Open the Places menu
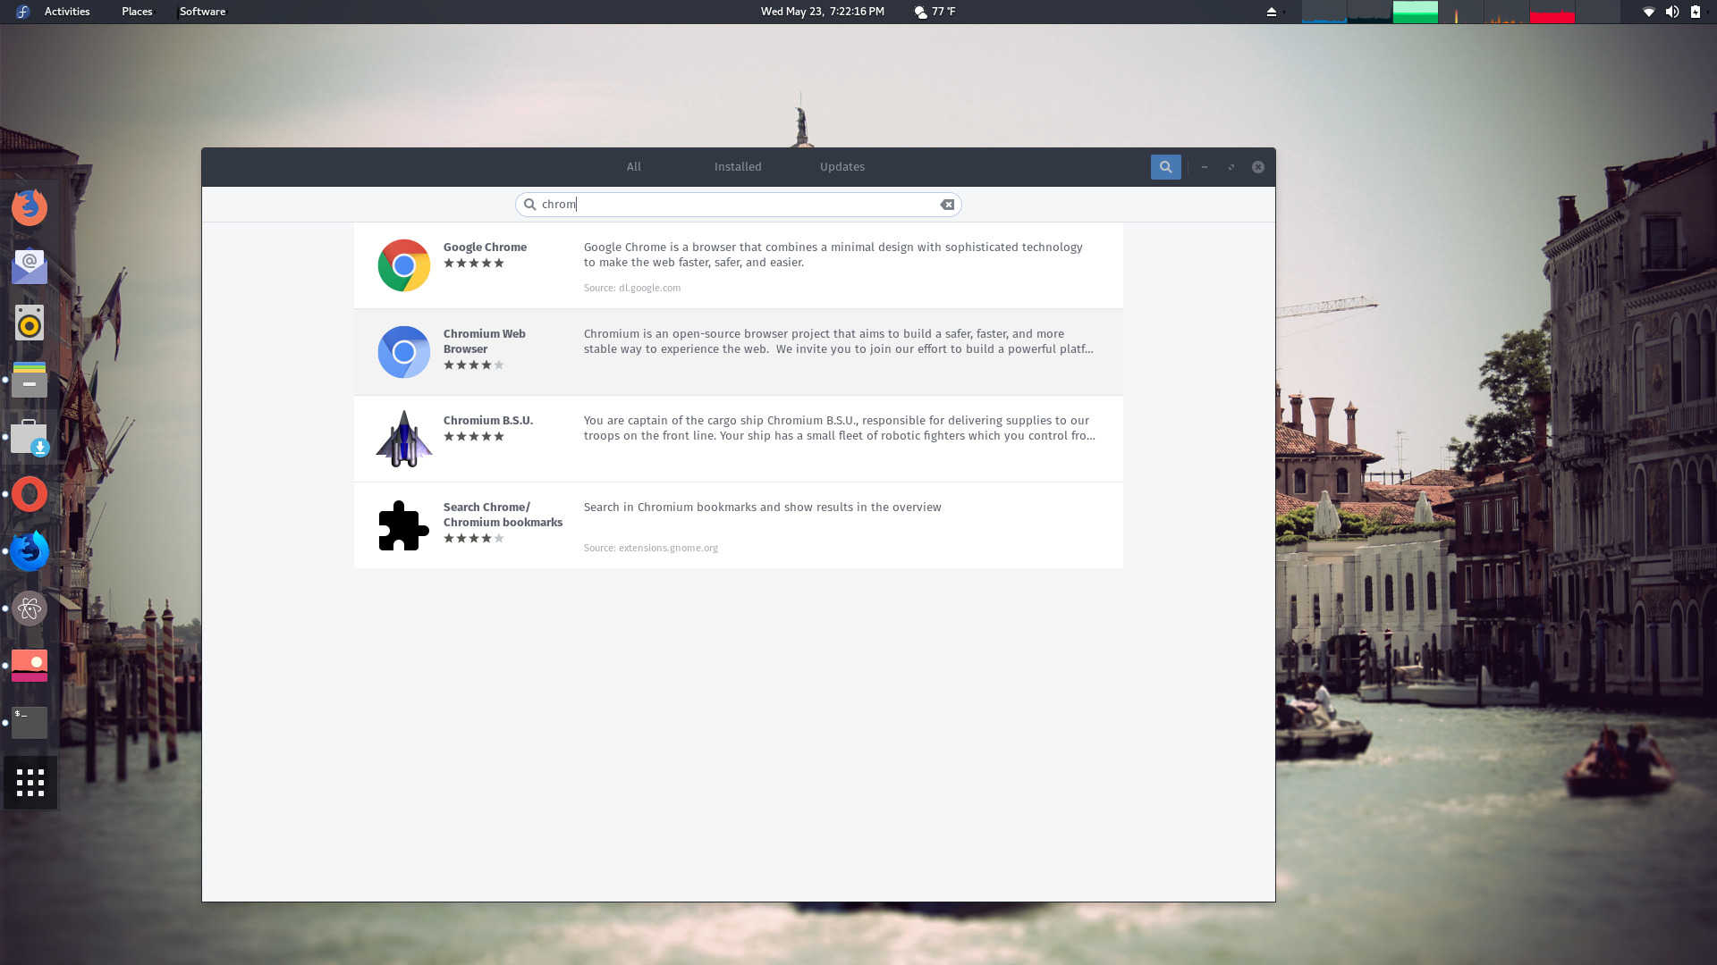The width and height of the screenshot is (1717, 965). [137, 12]
